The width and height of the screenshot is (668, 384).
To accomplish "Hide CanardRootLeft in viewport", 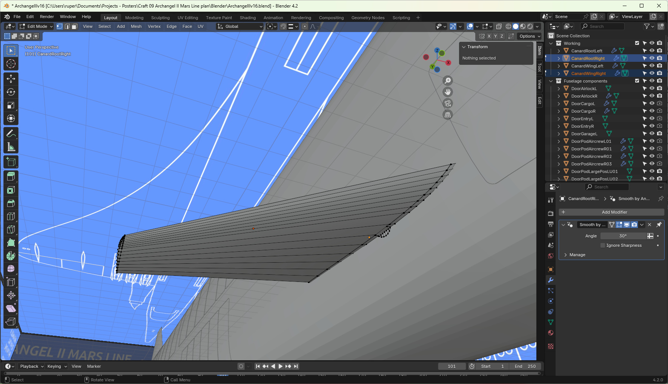I will point(652,50).
